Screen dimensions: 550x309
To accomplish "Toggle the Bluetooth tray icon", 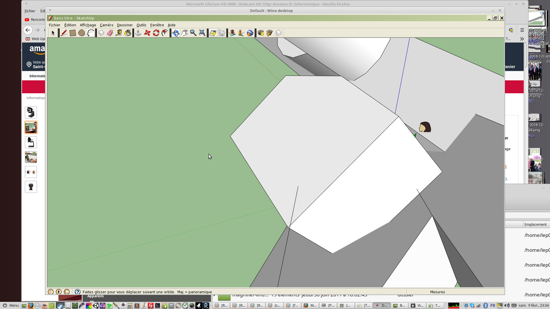I will click(x=485, y=306).
